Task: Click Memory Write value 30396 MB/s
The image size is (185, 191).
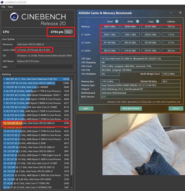Action: (x=130, y=26)
